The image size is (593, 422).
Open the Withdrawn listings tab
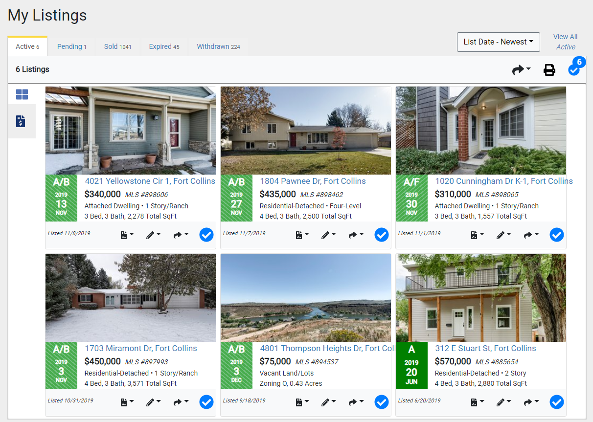(218, 47)
